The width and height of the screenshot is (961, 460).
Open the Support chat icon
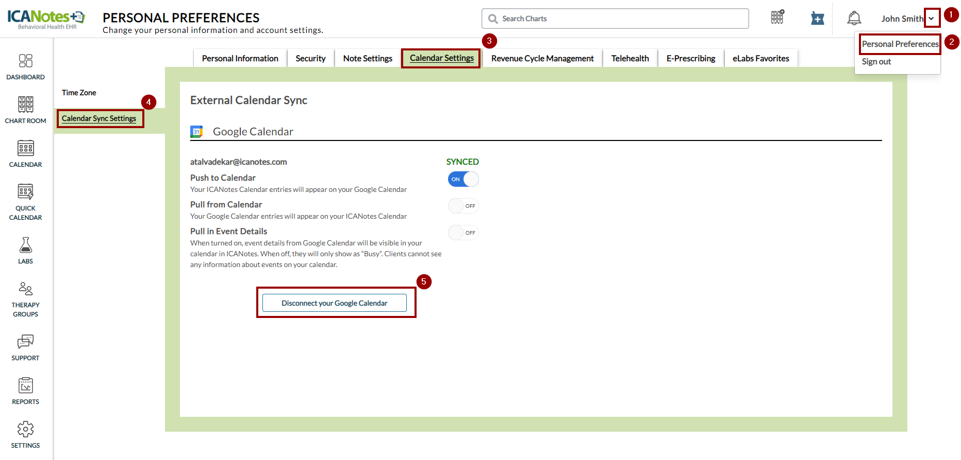click(x=25, y=342)
